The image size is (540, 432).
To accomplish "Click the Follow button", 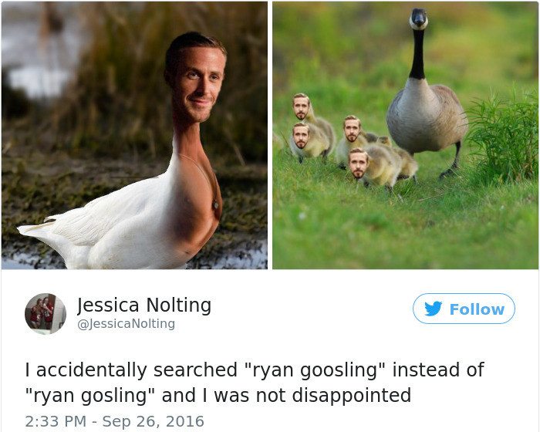I will tap(464, 309).
